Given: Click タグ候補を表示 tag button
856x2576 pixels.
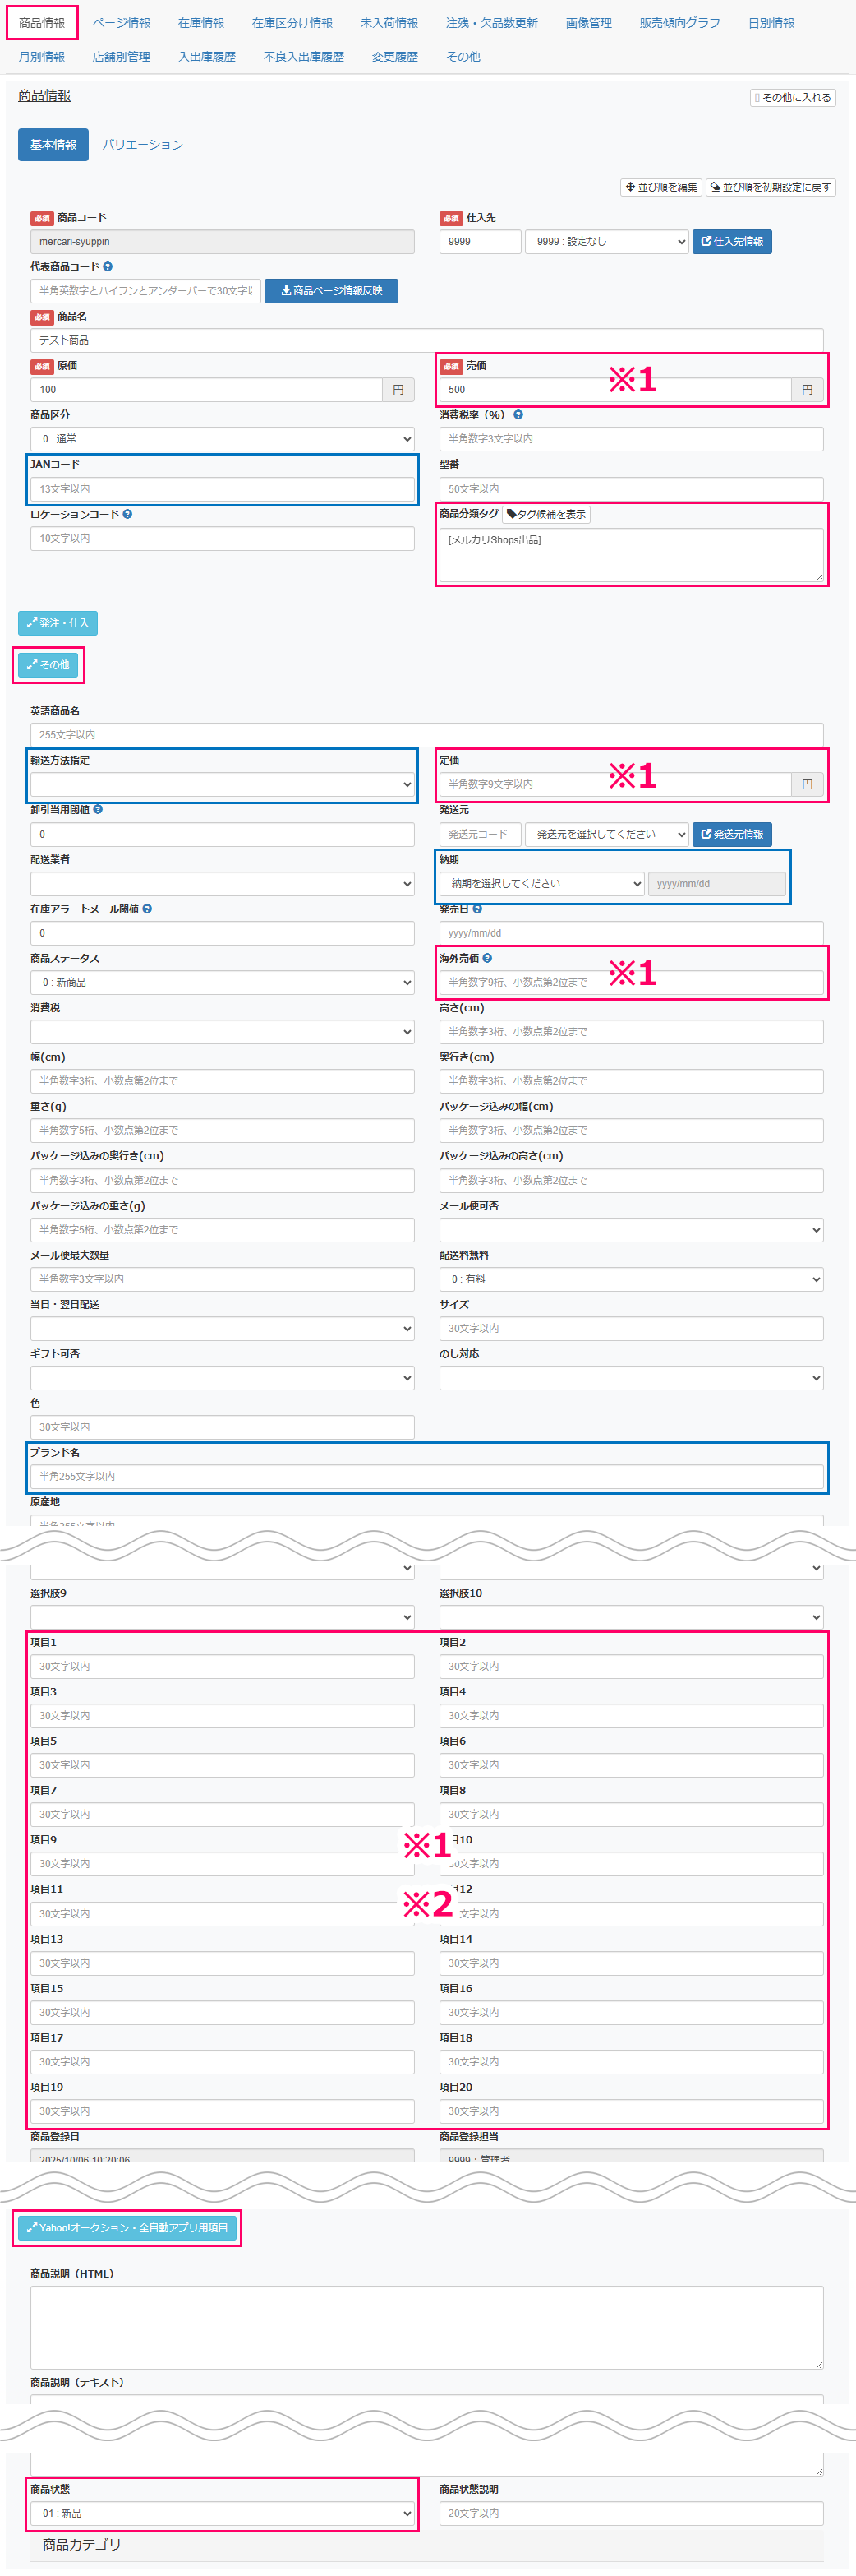Looking at the screenshot, I should pos(545,514).
